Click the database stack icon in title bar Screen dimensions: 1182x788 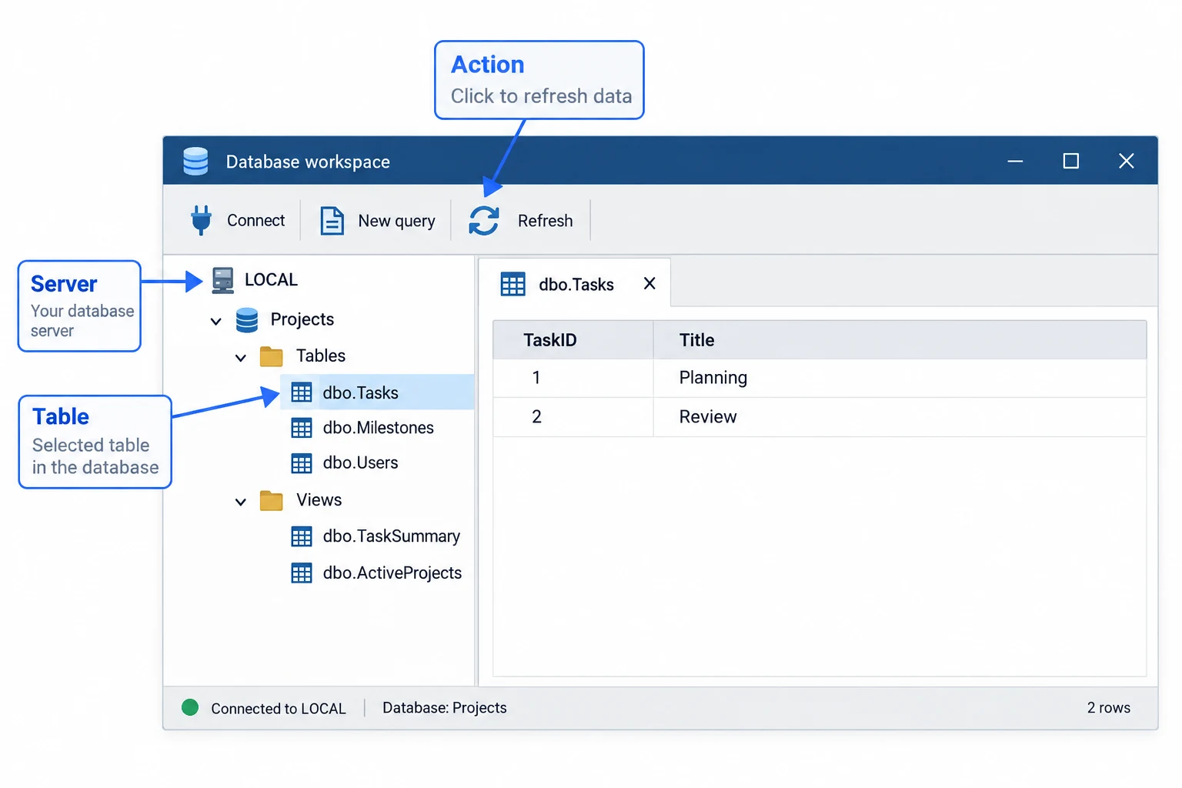(195, 162)
